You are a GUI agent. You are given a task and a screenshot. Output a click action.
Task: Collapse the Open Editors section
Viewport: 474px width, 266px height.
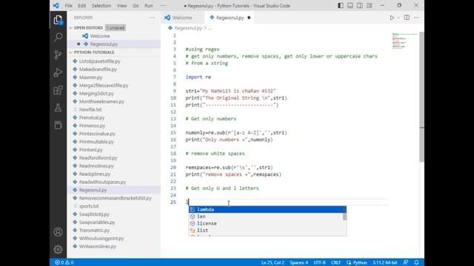[x=71, y=28]
